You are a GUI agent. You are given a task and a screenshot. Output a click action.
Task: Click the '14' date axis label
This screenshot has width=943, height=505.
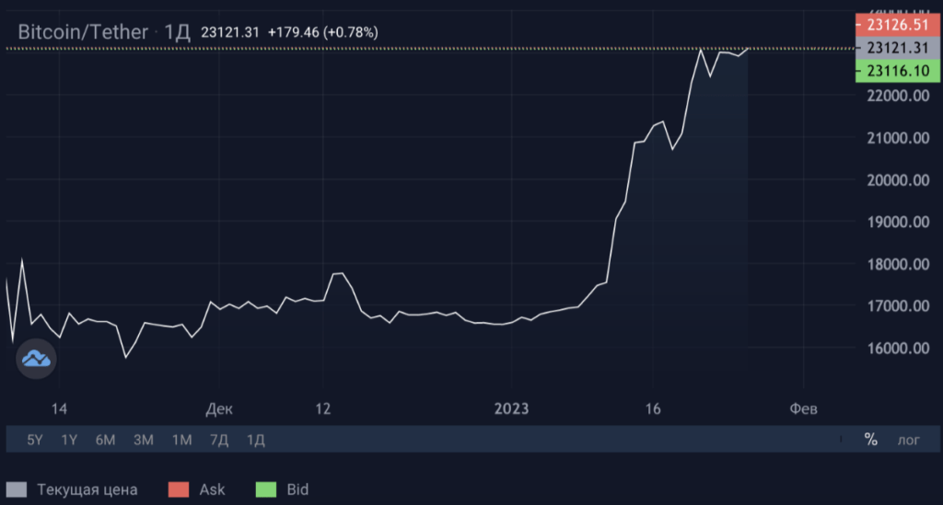tap(59, 409)
